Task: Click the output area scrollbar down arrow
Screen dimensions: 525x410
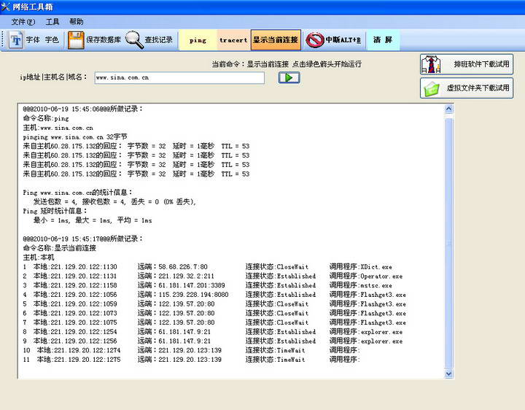Action: pyautogui.click(x=449, y=374)
